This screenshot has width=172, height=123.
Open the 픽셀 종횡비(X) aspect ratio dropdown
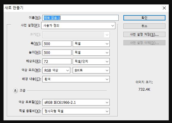[76, 111]
